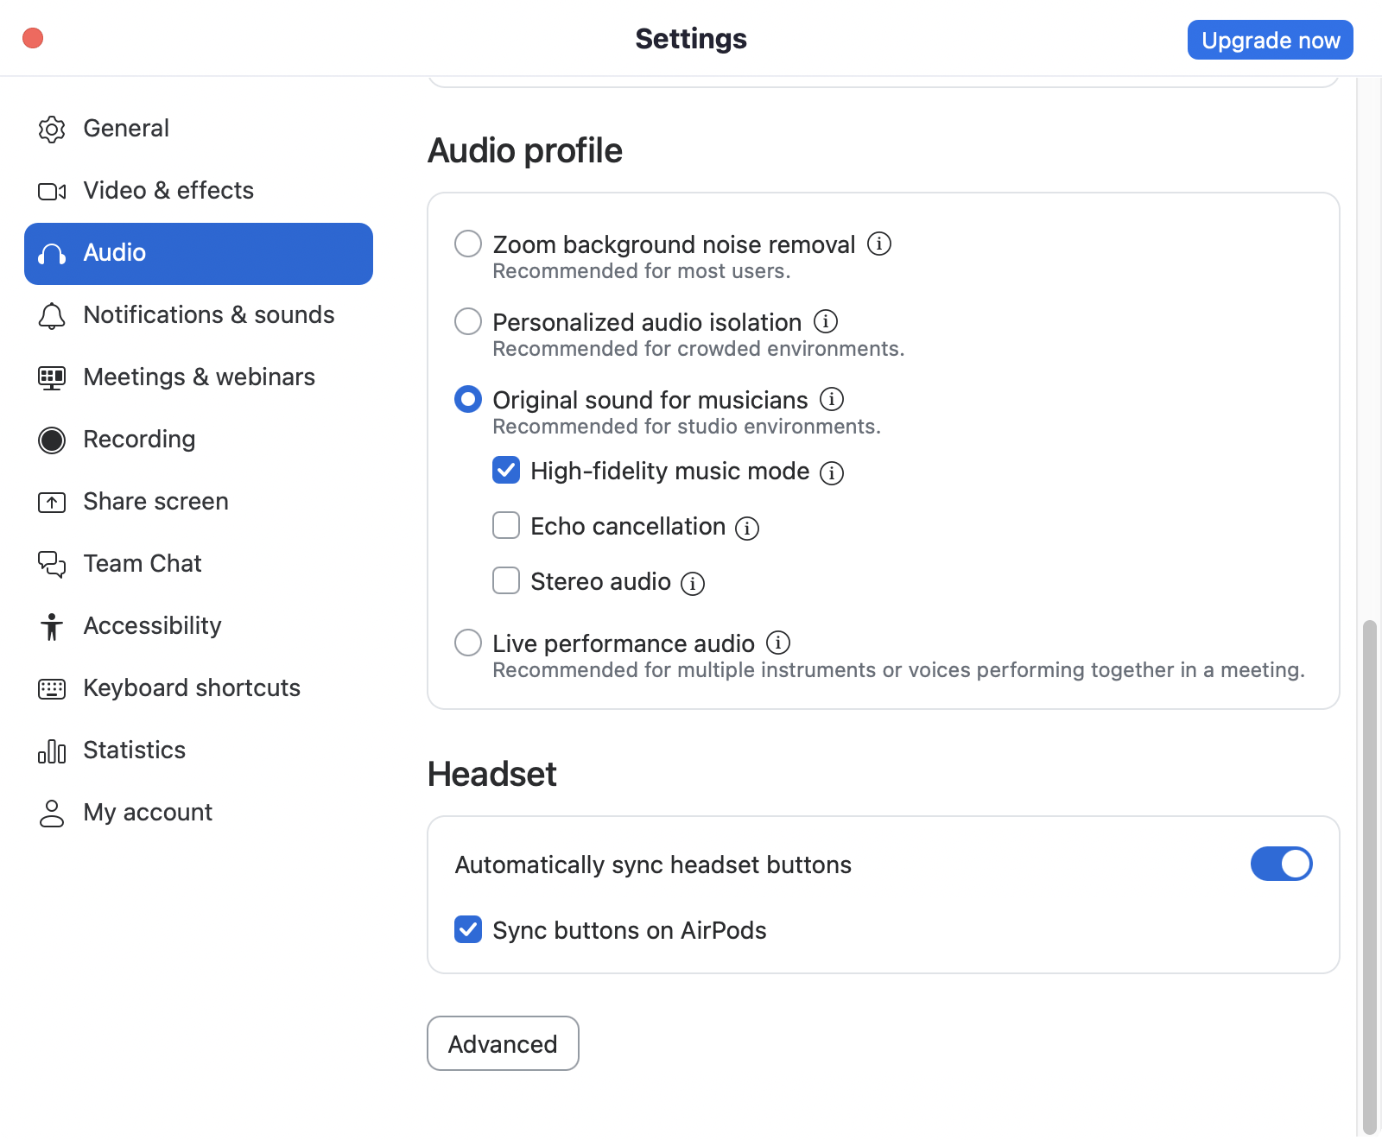Select Live performance audio profile
1382x1140 pixels.
pyautogui.click(x=467, y=643)
